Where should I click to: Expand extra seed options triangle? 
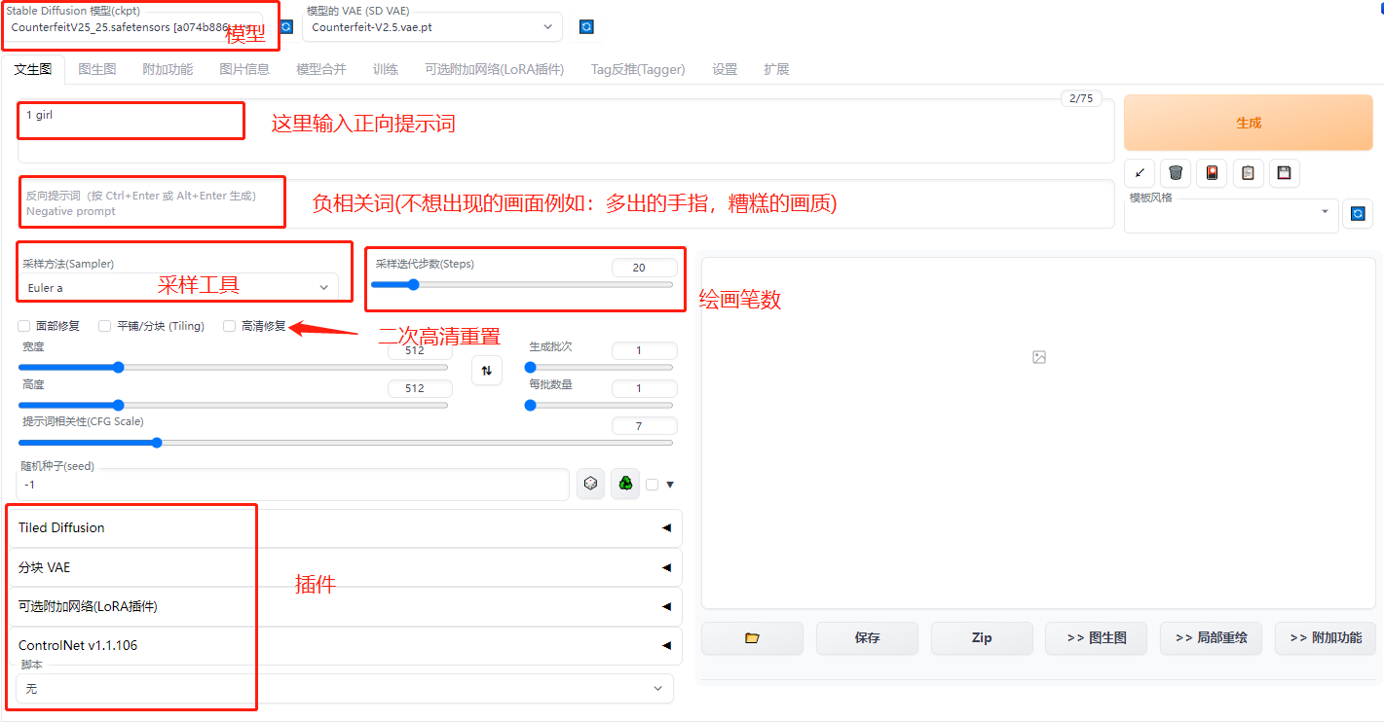coord(670,485)
